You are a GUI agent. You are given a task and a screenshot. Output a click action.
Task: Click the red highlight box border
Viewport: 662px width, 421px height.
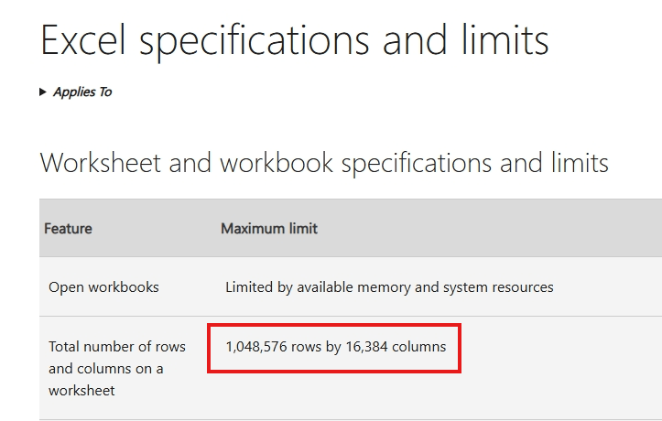(x=334, y=325)
